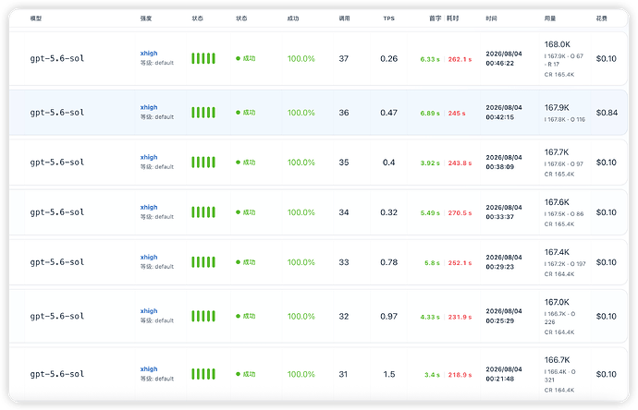Click the timestamp 2026/08/04 00:38:09
This screenshot has width=638, height=410.
pyautogui.click(x=504, y=163)
